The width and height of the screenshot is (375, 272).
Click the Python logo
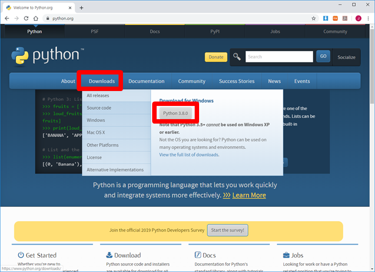pos(47,55)
